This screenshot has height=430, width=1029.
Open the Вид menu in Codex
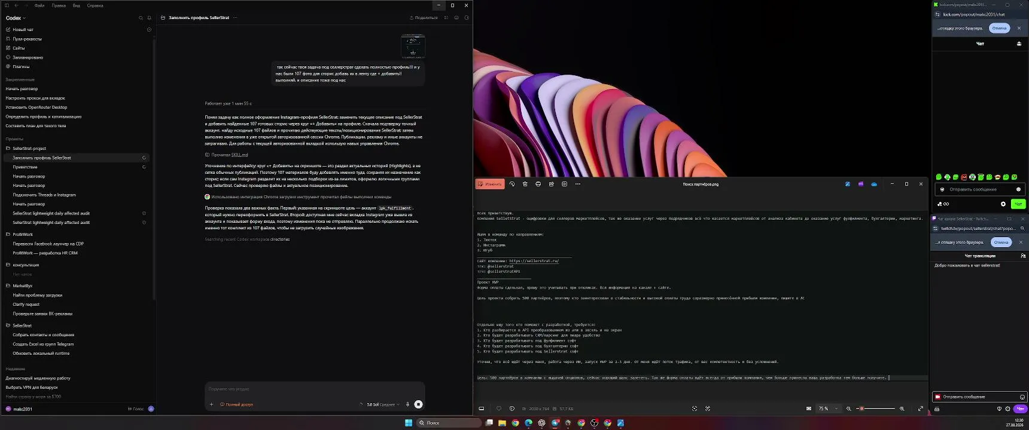pos(77,5)
